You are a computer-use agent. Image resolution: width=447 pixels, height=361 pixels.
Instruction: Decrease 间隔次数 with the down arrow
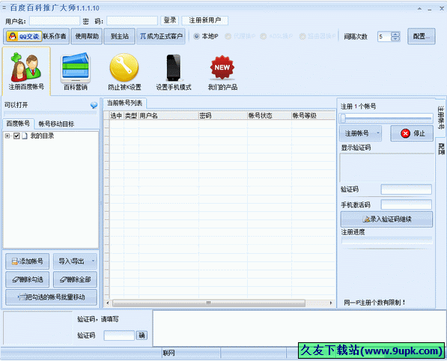pos(395,39)
